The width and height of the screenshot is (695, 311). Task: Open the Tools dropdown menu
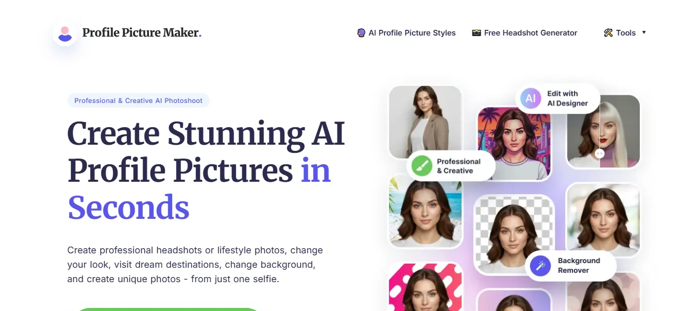point(624,32)
